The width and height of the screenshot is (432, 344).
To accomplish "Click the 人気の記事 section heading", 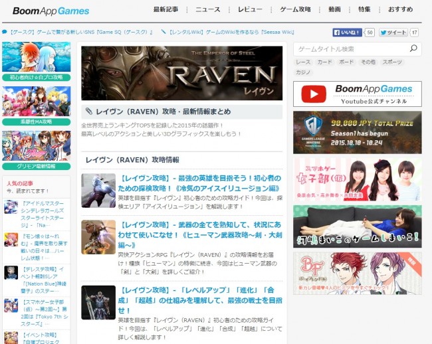I will pyautogui.click(x=20, y=183).
